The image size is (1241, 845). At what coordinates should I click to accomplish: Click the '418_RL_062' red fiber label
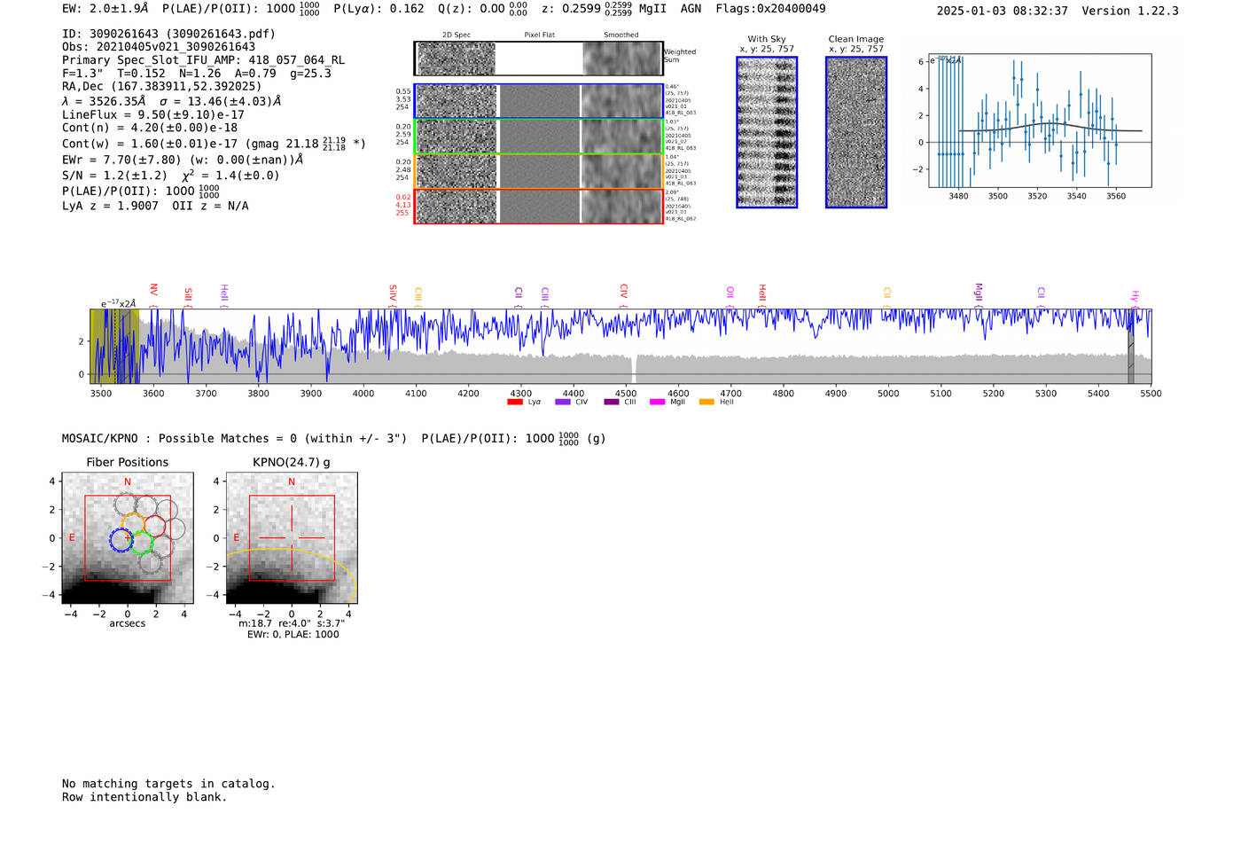pyautogui.click(x=681, y=219)
